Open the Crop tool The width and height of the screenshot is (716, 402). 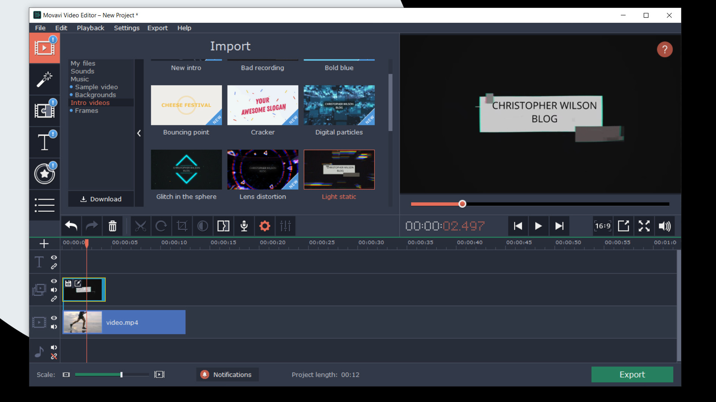182,226
